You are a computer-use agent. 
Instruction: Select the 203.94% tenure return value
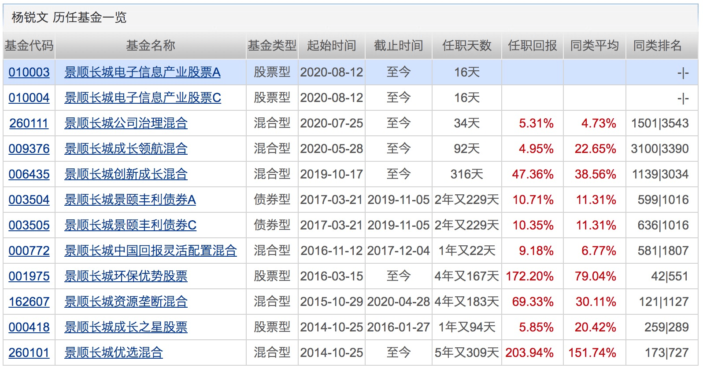point(529,353)
